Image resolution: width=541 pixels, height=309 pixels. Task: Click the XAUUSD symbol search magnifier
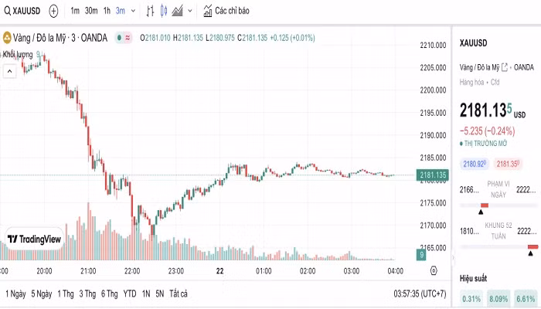7,12
